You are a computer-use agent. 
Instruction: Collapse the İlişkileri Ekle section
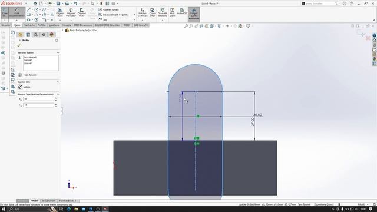point(58,82)
